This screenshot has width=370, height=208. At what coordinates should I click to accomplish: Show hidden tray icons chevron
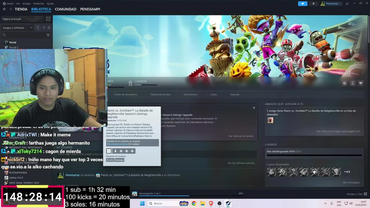pyautogui.click(x=325, y=203)
